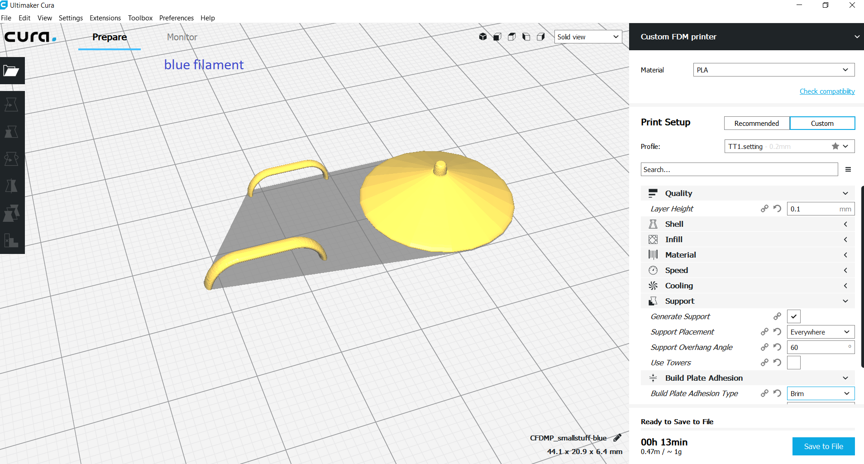864x464 pixels.
Task: Select the Support Blocker tool
Action: pyautogui.click(x=11, y=240)
